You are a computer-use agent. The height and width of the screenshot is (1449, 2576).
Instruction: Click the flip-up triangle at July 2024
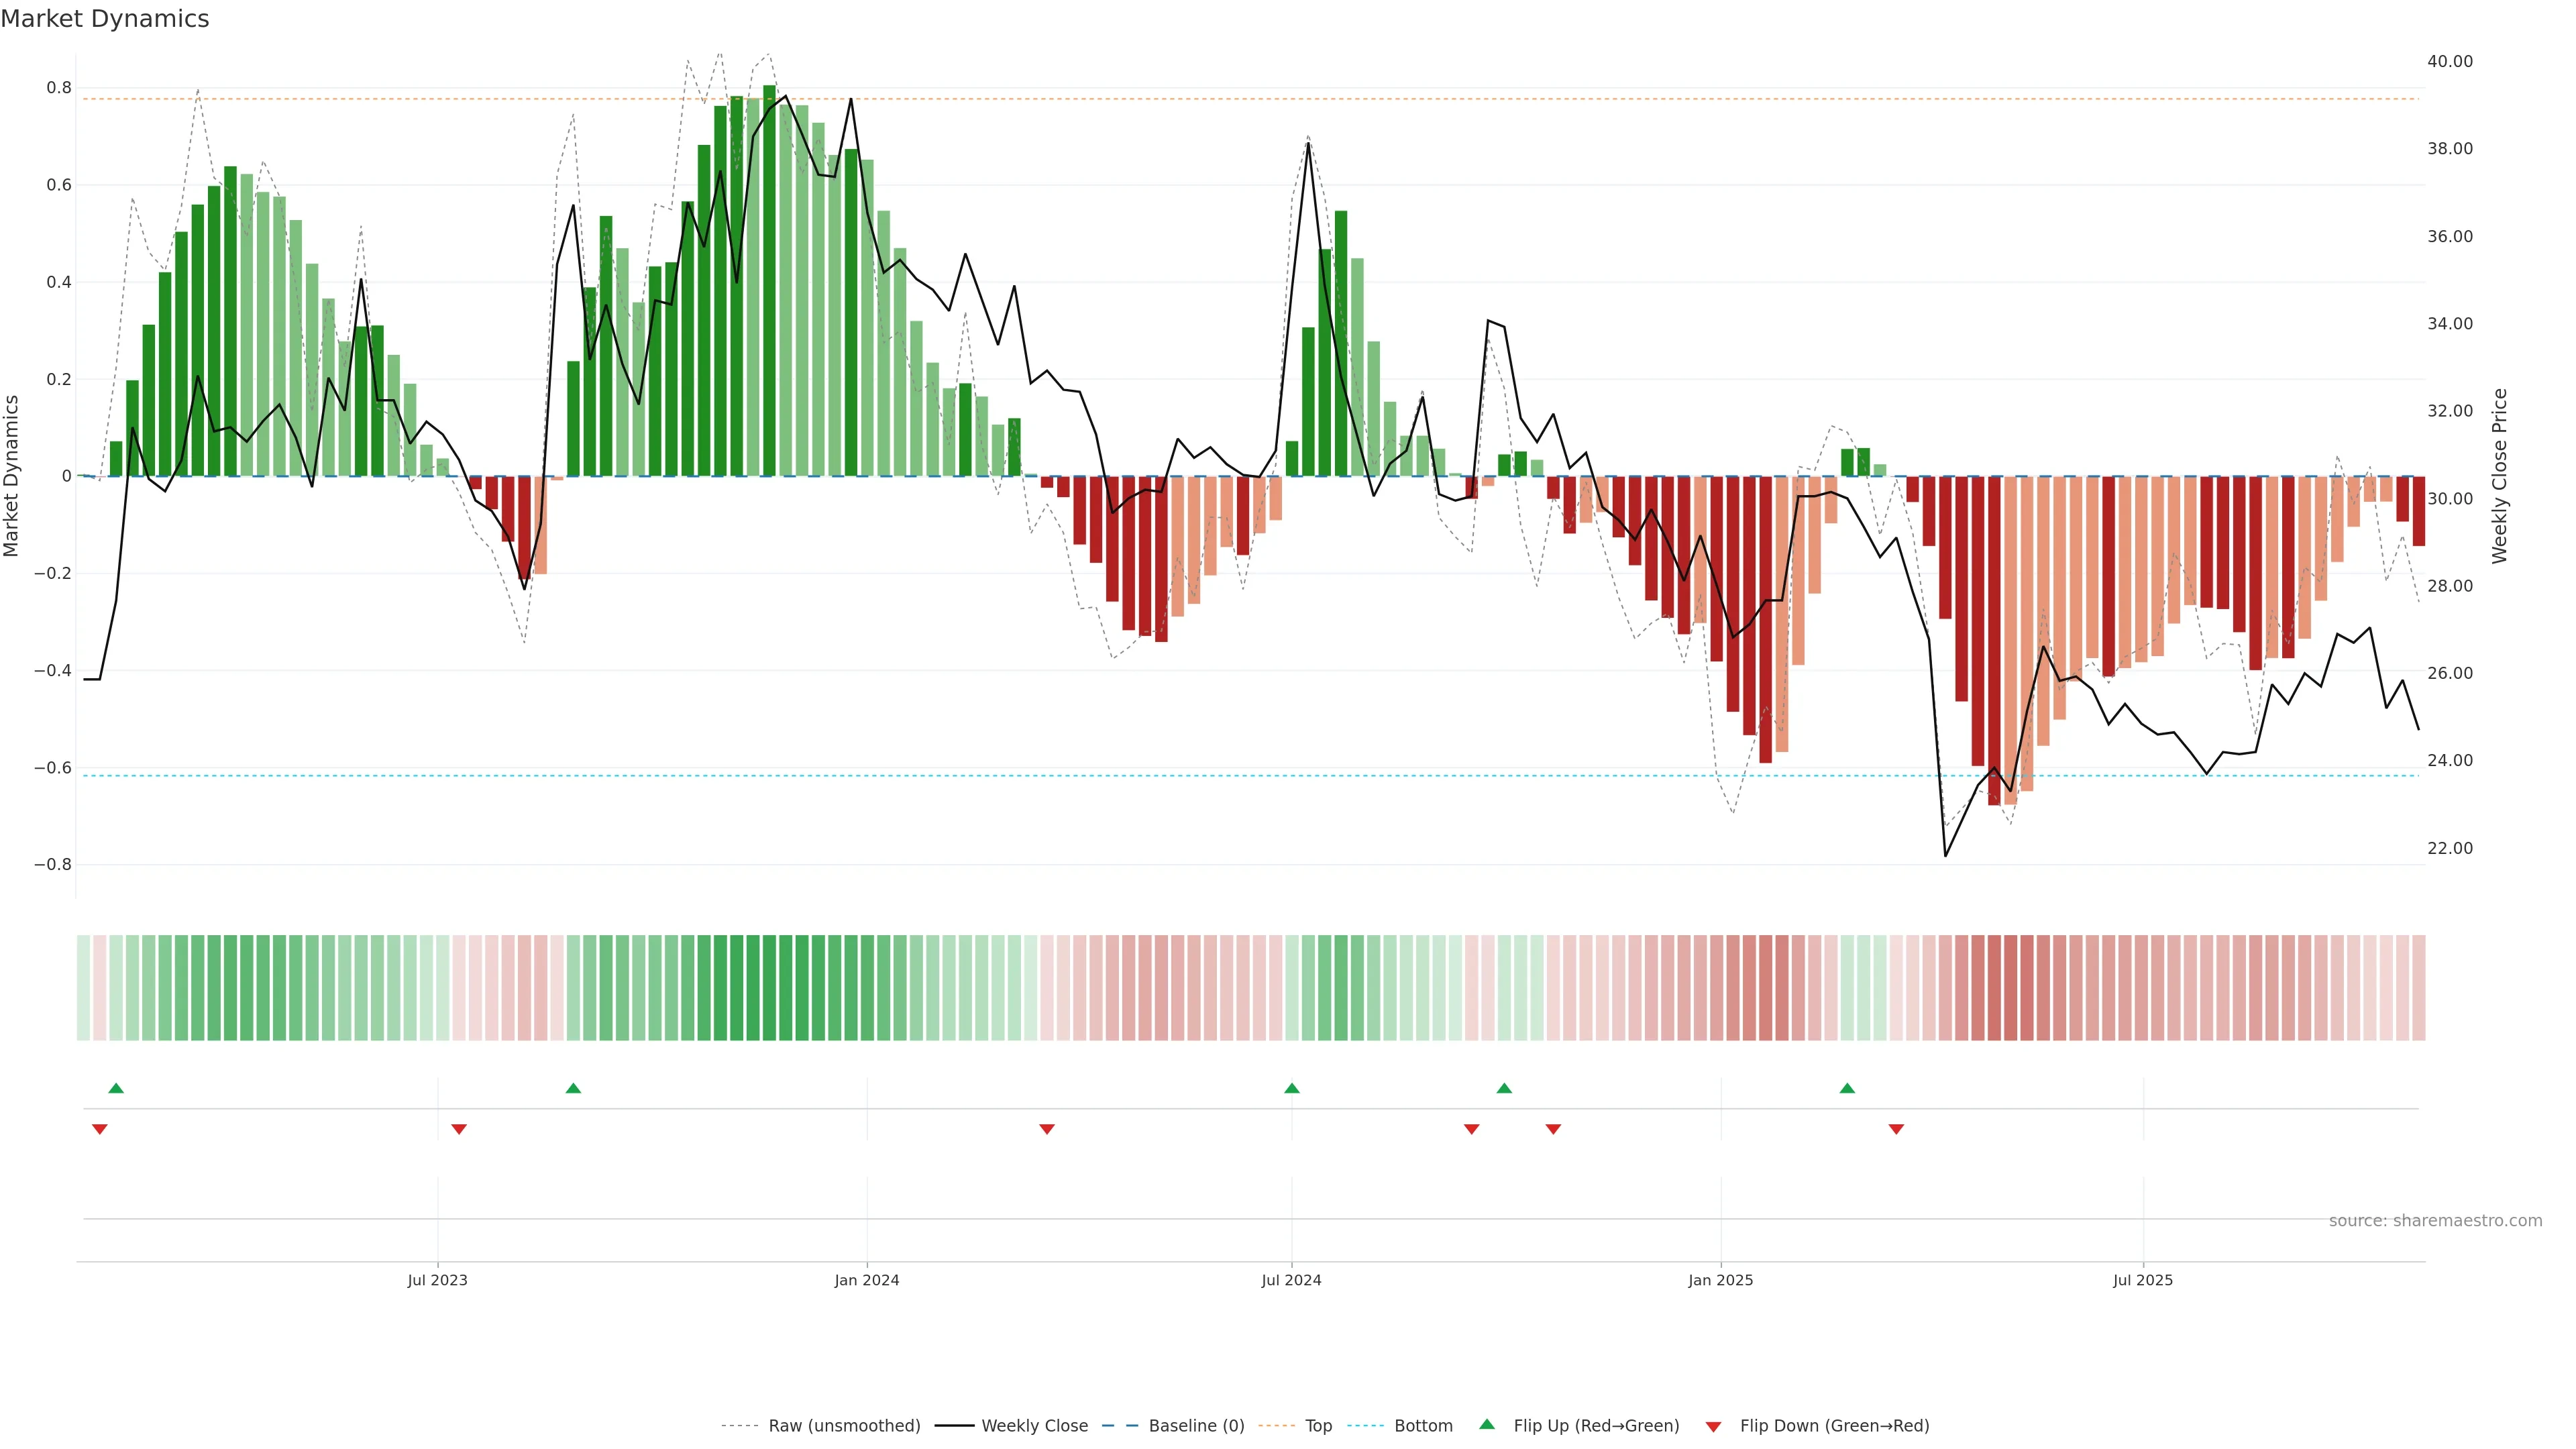1292,1088
